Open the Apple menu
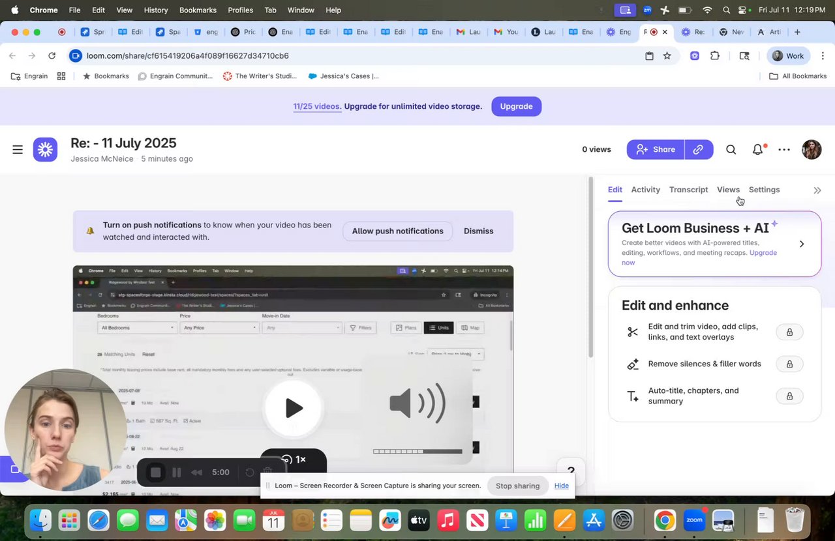 (x=14, y=10)
